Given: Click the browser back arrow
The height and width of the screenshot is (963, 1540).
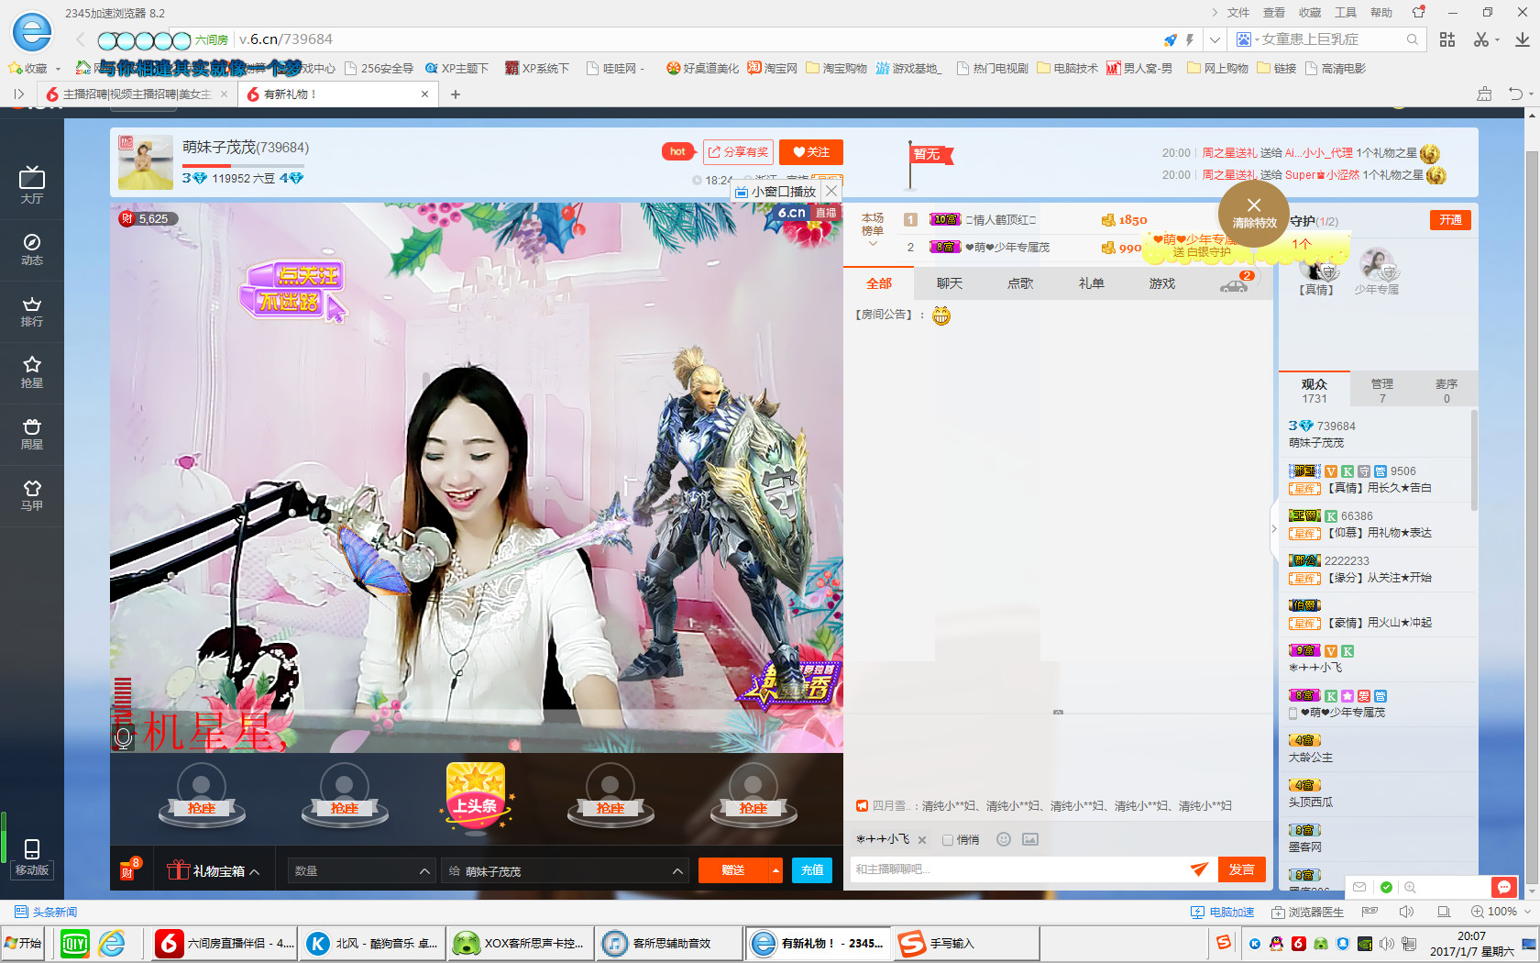Looking at the screenshot, I should point(80,39).
